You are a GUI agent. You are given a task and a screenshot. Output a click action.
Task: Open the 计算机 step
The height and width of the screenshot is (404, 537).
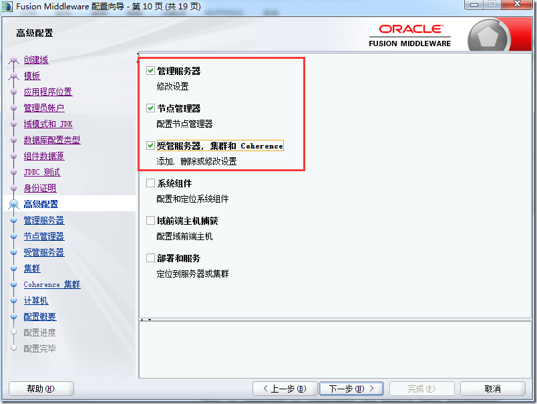[x=36, y=301]
